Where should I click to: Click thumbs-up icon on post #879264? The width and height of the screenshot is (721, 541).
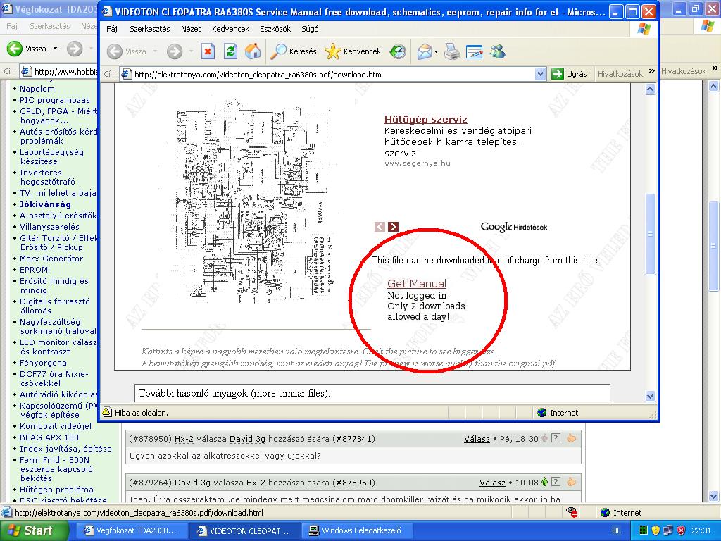[x=572, y=482]
